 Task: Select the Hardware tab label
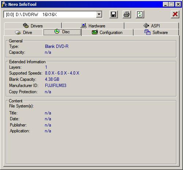tap(97, 26)
